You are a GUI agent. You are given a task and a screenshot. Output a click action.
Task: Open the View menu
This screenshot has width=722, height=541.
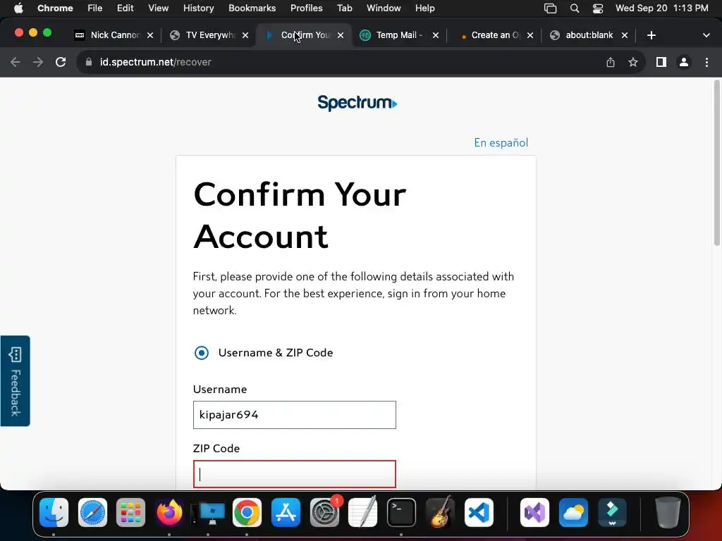[158, 8]
